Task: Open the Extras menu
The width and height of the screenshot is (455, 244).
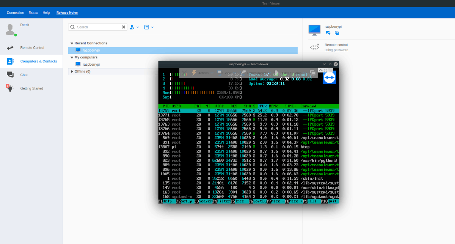Action: click(33, 13)
